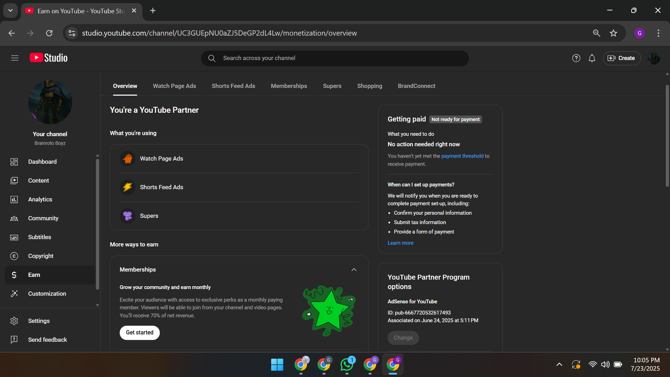Click the Supers row icon
This screenshot has height=377, width=670.
coord(128,216)
